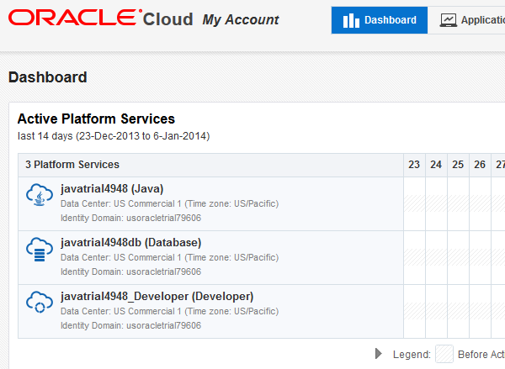505x369 pixels.
Task: Open javatrial4948_Developer (Developer) service
Action: tap(157, 297)
